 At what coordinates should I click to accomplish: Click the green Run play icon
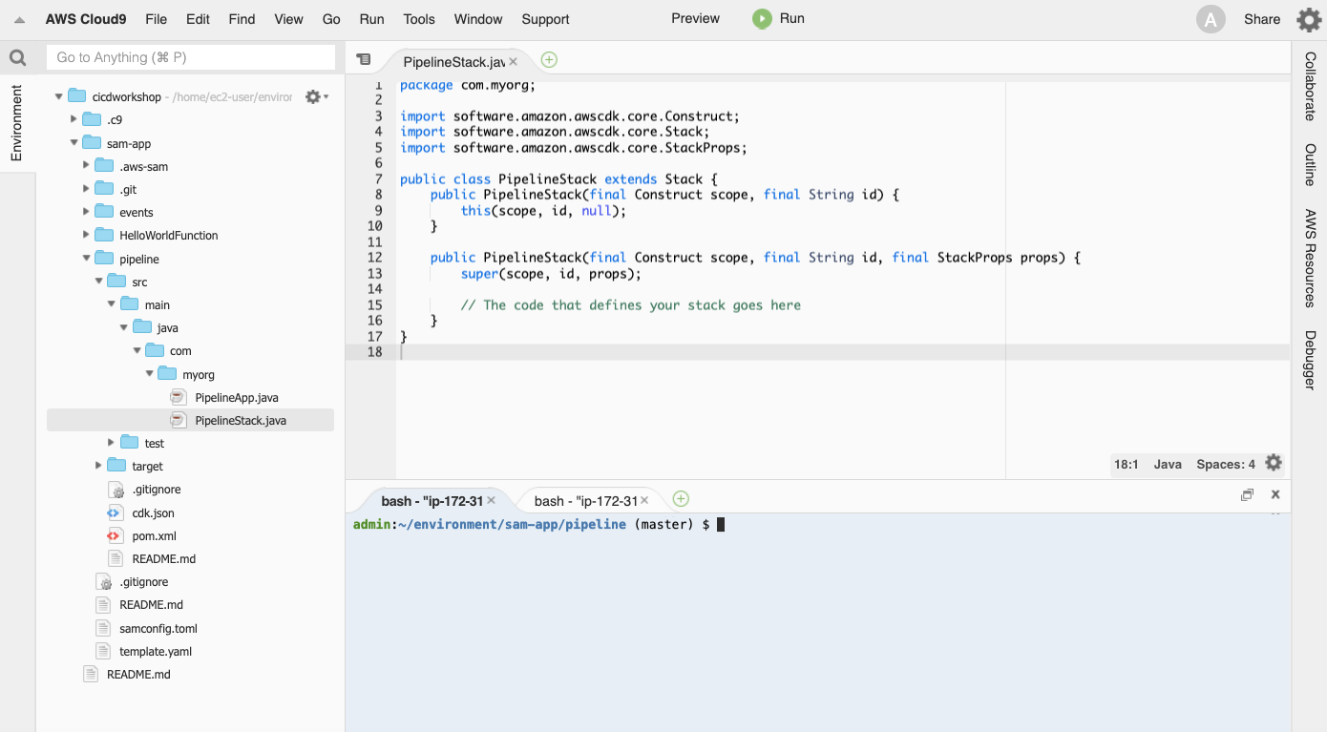[762, 18]
